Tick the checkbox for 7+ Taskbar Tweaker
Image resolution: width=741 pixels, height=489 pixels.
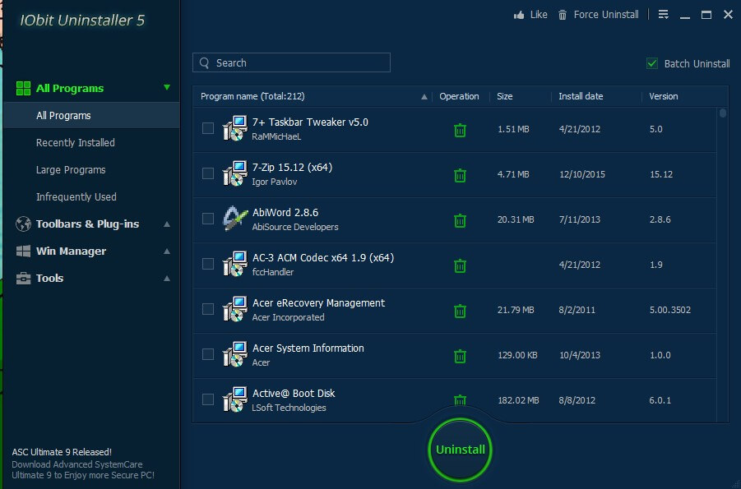pyautogui.click(x=208, y=128)
